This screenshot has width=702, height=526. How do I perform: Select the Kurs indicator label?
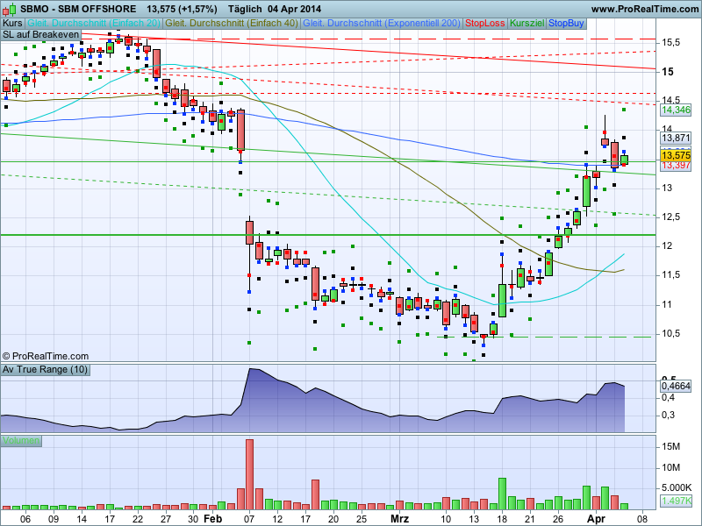click(12, 23)
